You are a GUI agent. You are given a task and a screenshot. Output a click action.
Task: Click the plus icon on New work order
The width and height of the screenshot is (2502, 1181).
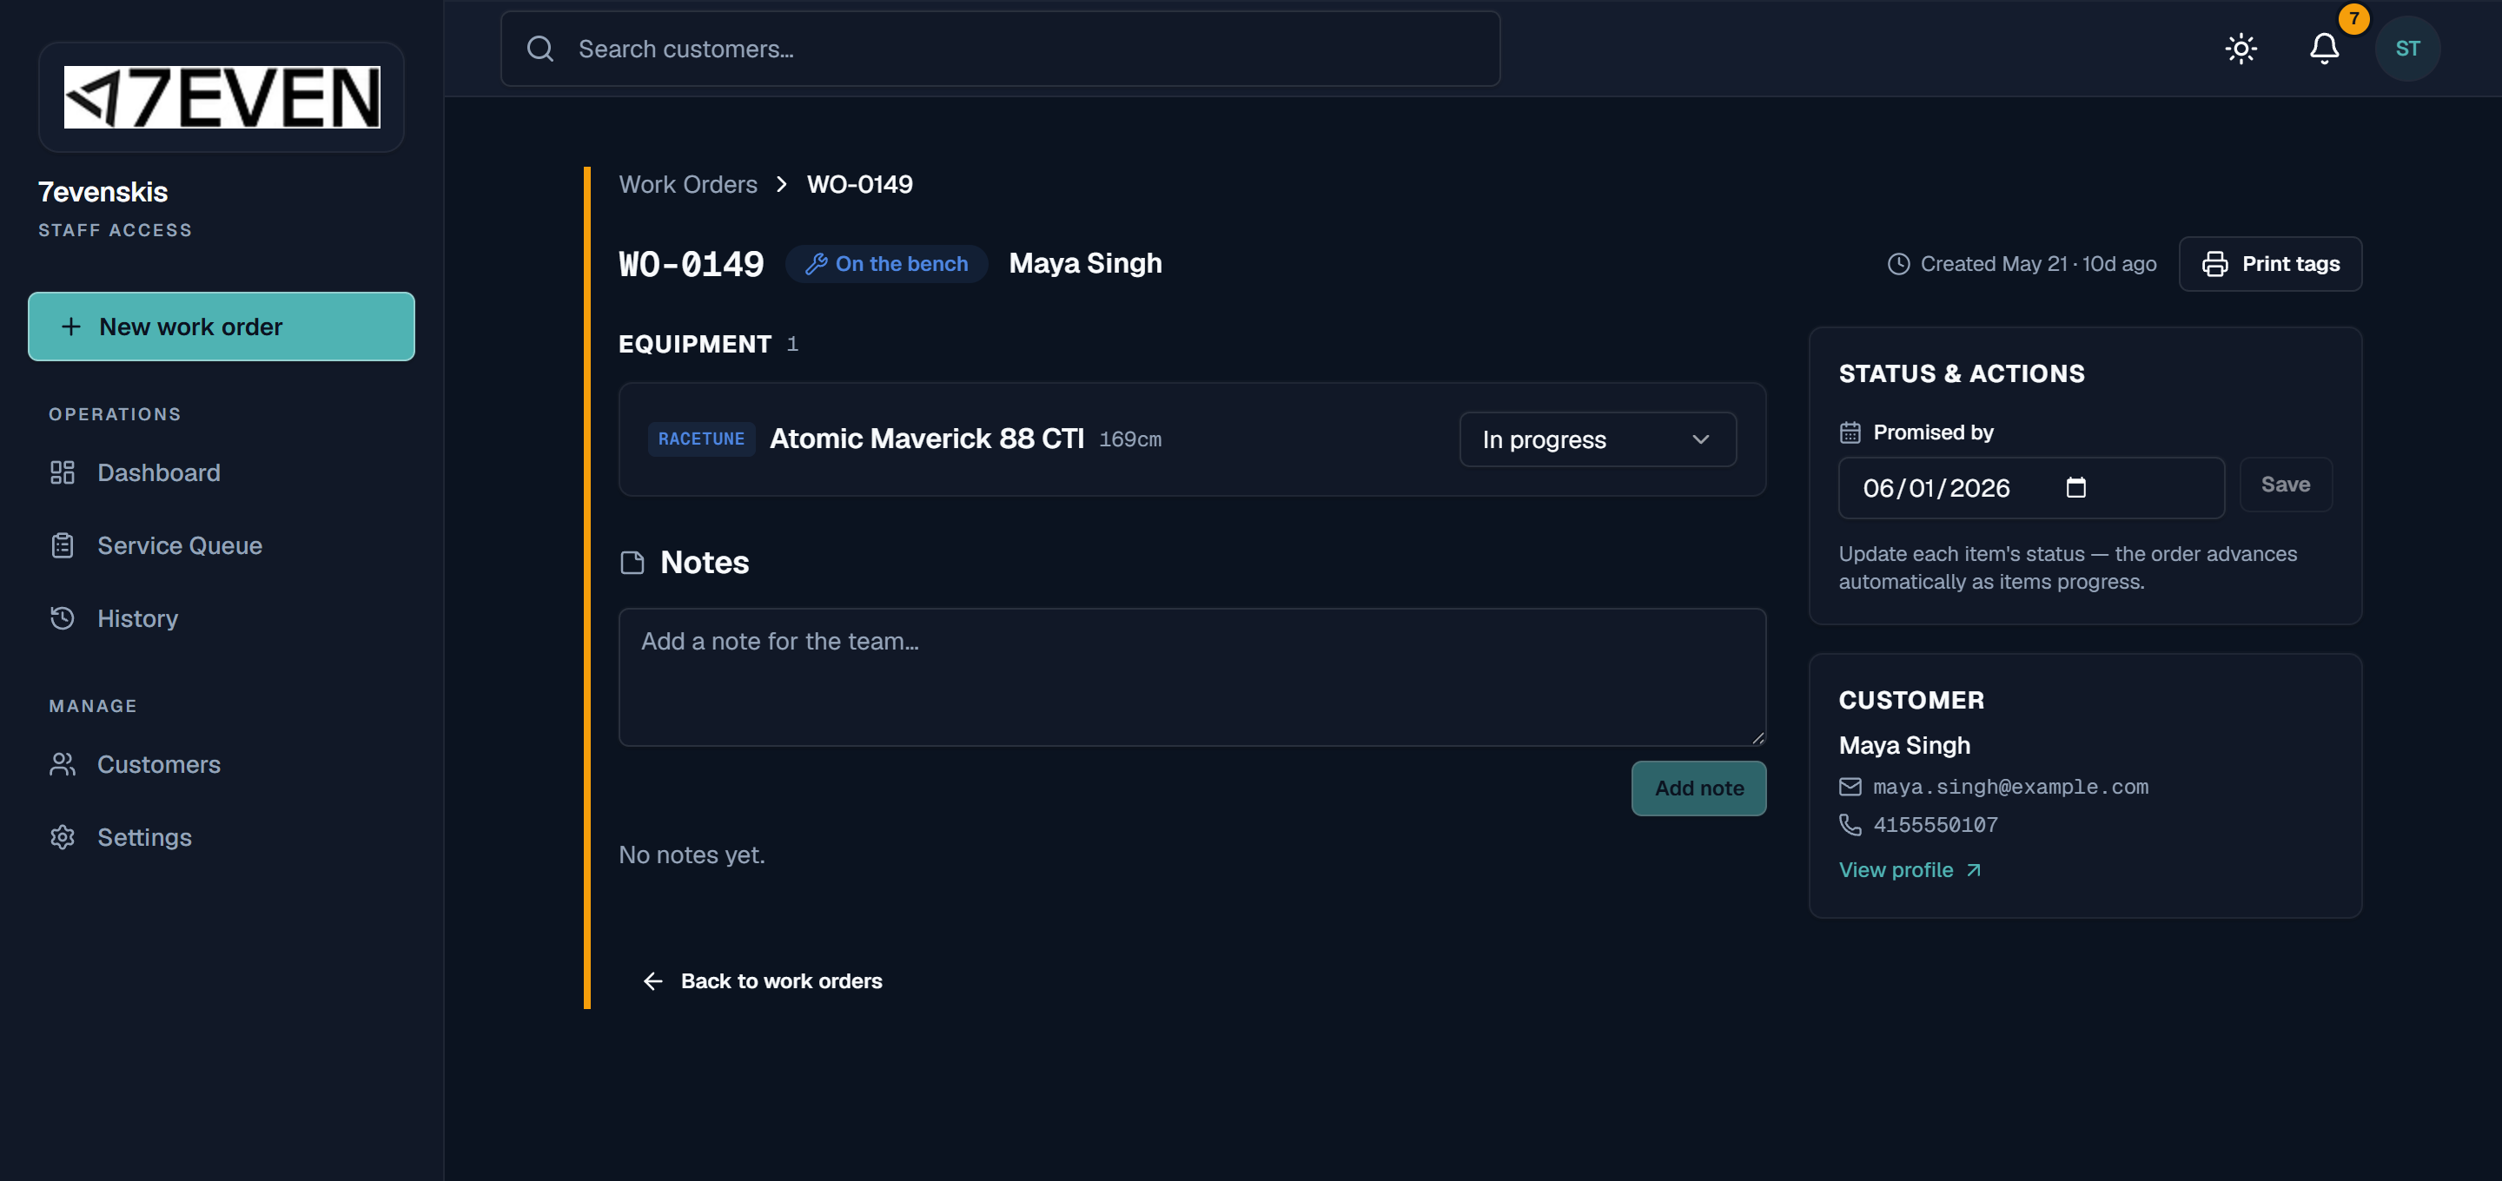pos(71,327)
